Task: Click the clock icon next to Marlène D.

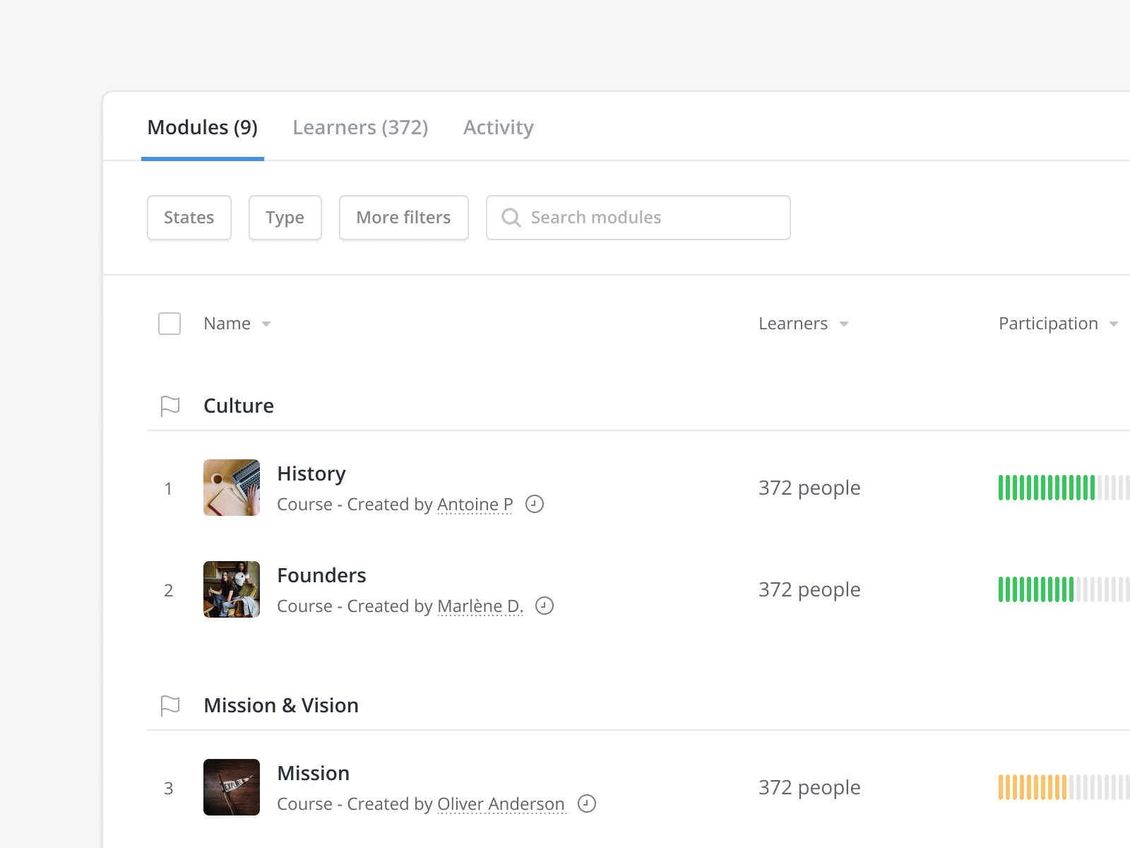Action: tap(545, 606)
